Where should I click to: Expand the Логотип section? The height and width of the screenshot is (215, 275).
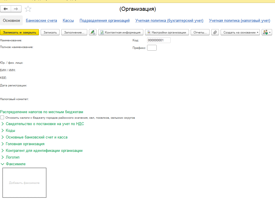12,157
